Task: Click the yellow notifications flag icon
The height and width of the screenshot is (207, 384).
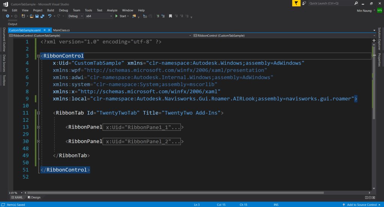Action: [x=297, y=3]
